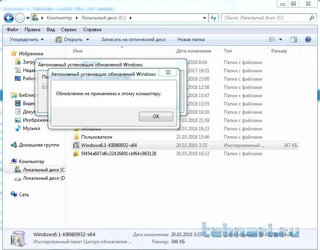Select the Пользователи folder

pos(97,137)
